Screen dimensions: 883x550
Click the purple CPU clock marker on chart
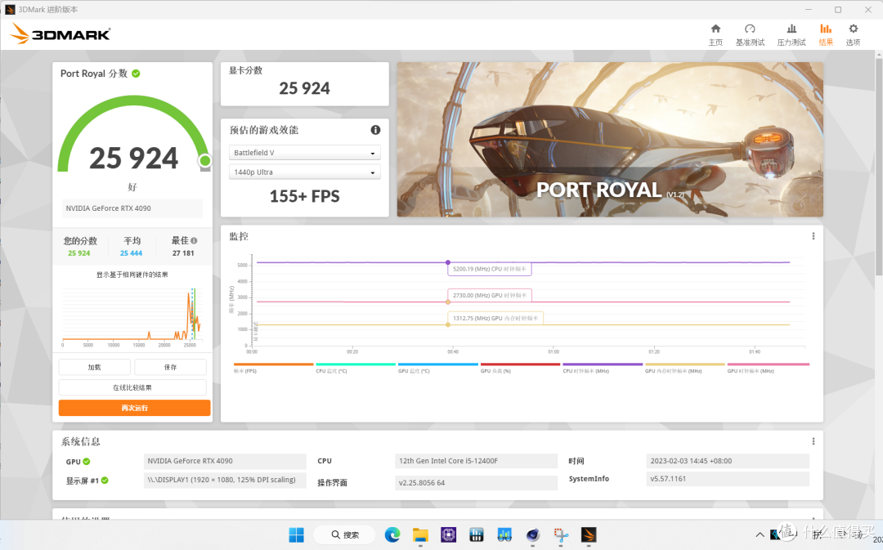coord(448,262)
